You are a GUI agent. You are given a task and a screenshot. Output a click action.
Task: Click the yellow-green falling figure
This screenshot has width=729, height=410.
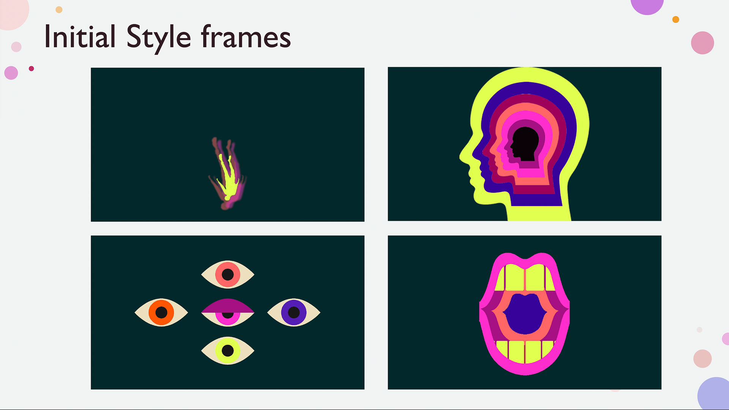(x=228, y=176)
